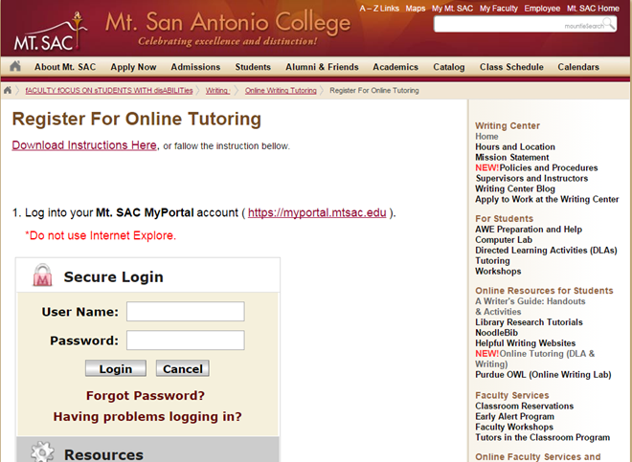Open the Maps top link
The image size is (632, 462).
(x=416, y=9)
